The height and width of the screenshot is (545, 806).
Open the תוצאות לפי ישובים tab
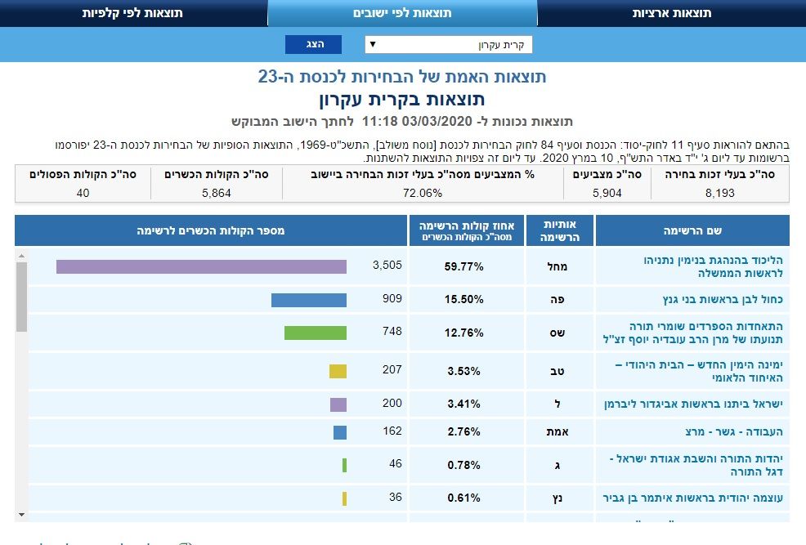402,13
